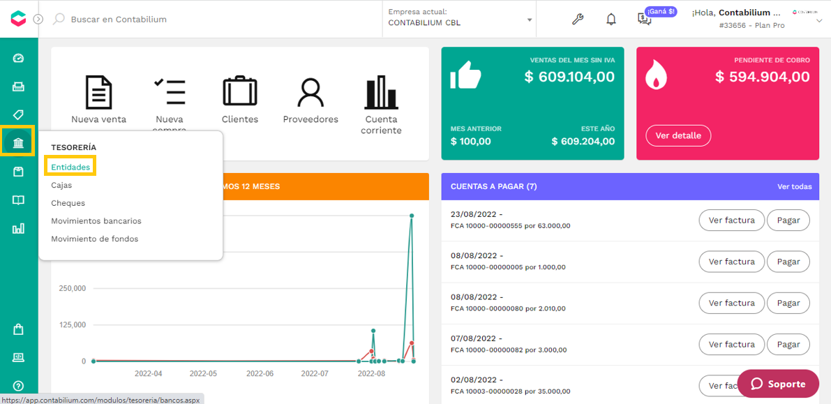Open the book accounting sidebar icon

click(19, 200)
